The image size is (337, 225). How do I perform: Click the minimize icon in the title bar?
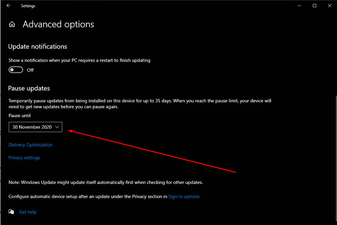coord(299,6)
